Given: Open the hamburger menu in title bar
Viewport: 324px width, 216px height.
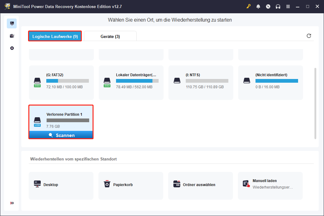Looking at the screenshot, I should [x=288, y=6].
